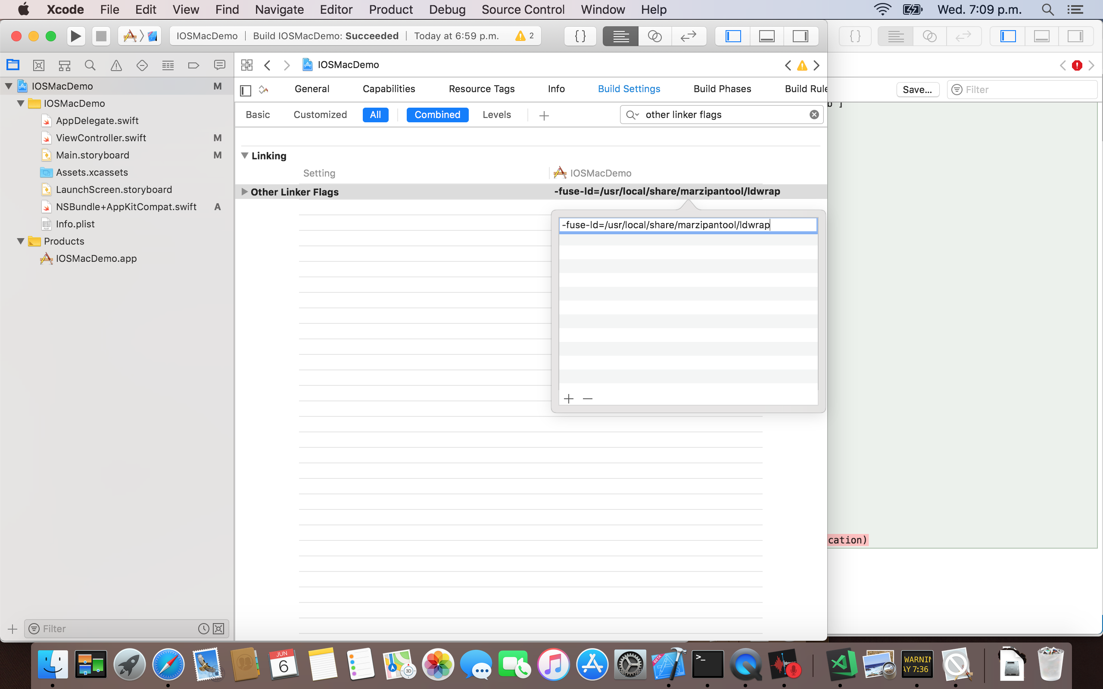Click the Filter field in background window

click(1022, 90)
